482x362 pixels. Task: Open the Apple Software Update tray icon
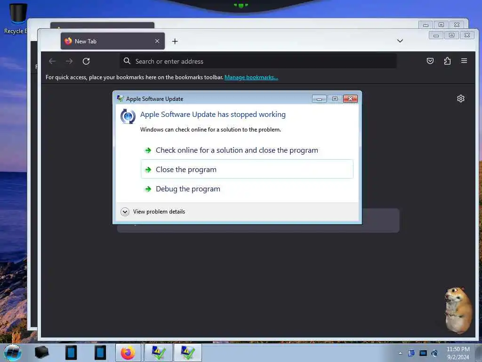click(x=434, y=353)
